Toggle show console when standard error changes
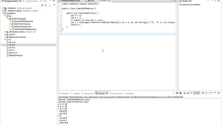The height and width of the screenshot is (125, 222). point(198,93)
